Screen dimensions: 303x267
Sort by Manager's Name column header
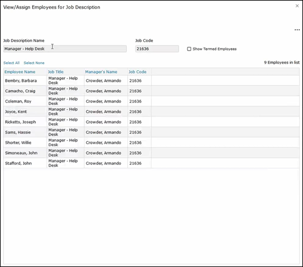pyautogui.click(x=101, y=72)
